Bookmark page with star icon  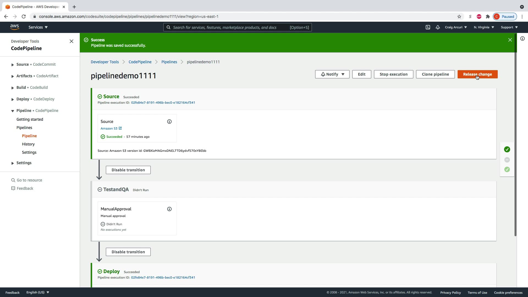click(459, 16)
